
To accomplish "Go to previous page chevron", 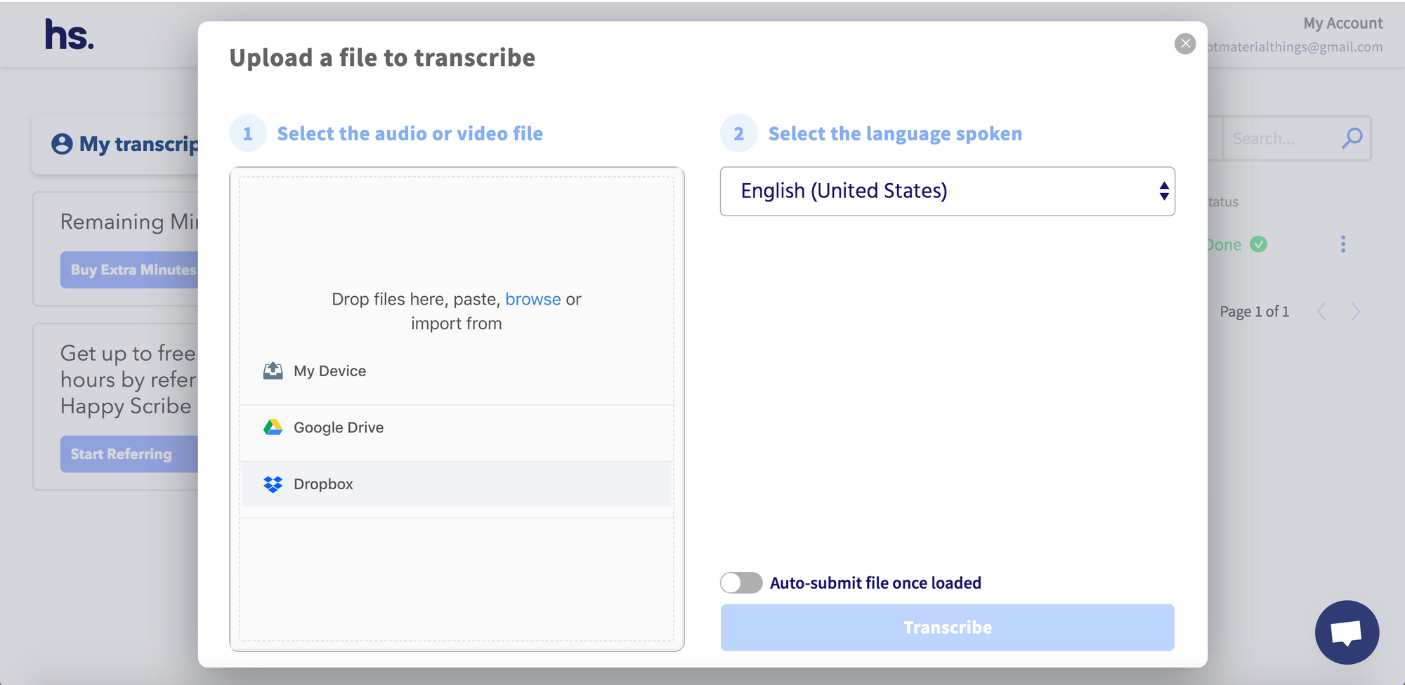I will pyautogui.click(x=1321, y=312).
